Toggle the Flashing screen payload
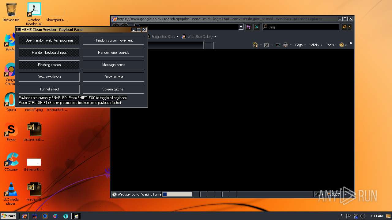This screenshot has height=220, width=392. (x=49, y=65)
